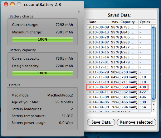Screen dimensions: 161x138
Task: Click the 0.0 Watt power usage value
Action: pos(66,123)
